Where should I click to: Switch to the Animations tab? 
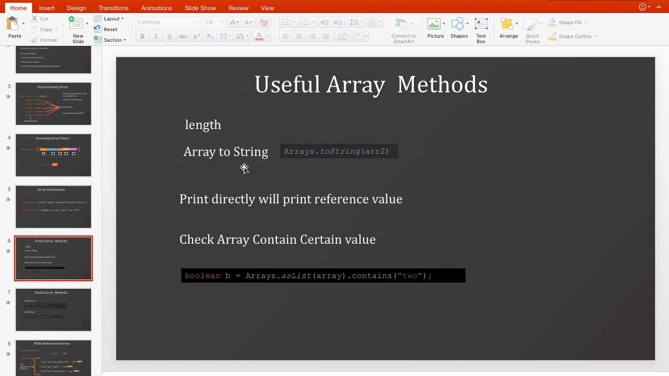(x=156, y=8)
